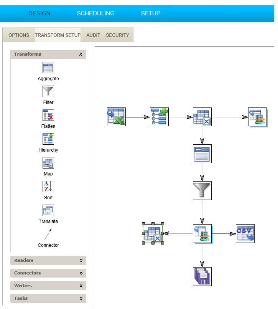278x309 pixels.
Task: Pick the Flatten transform icon
Action: [48, 116]
